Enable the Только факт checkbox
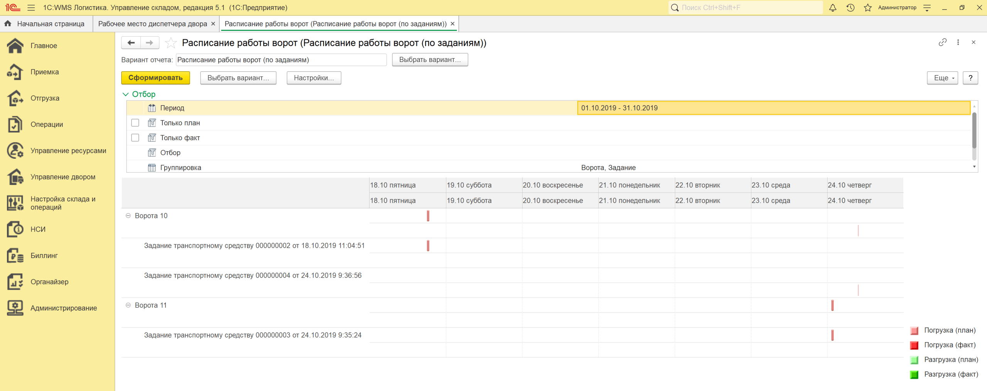Image resolution: width=987 pixels, height=391 pixels. 135,138
